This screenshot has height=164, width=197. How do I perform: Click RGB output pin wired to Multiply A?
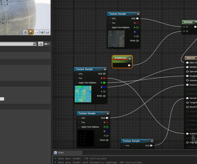(138, 18)
